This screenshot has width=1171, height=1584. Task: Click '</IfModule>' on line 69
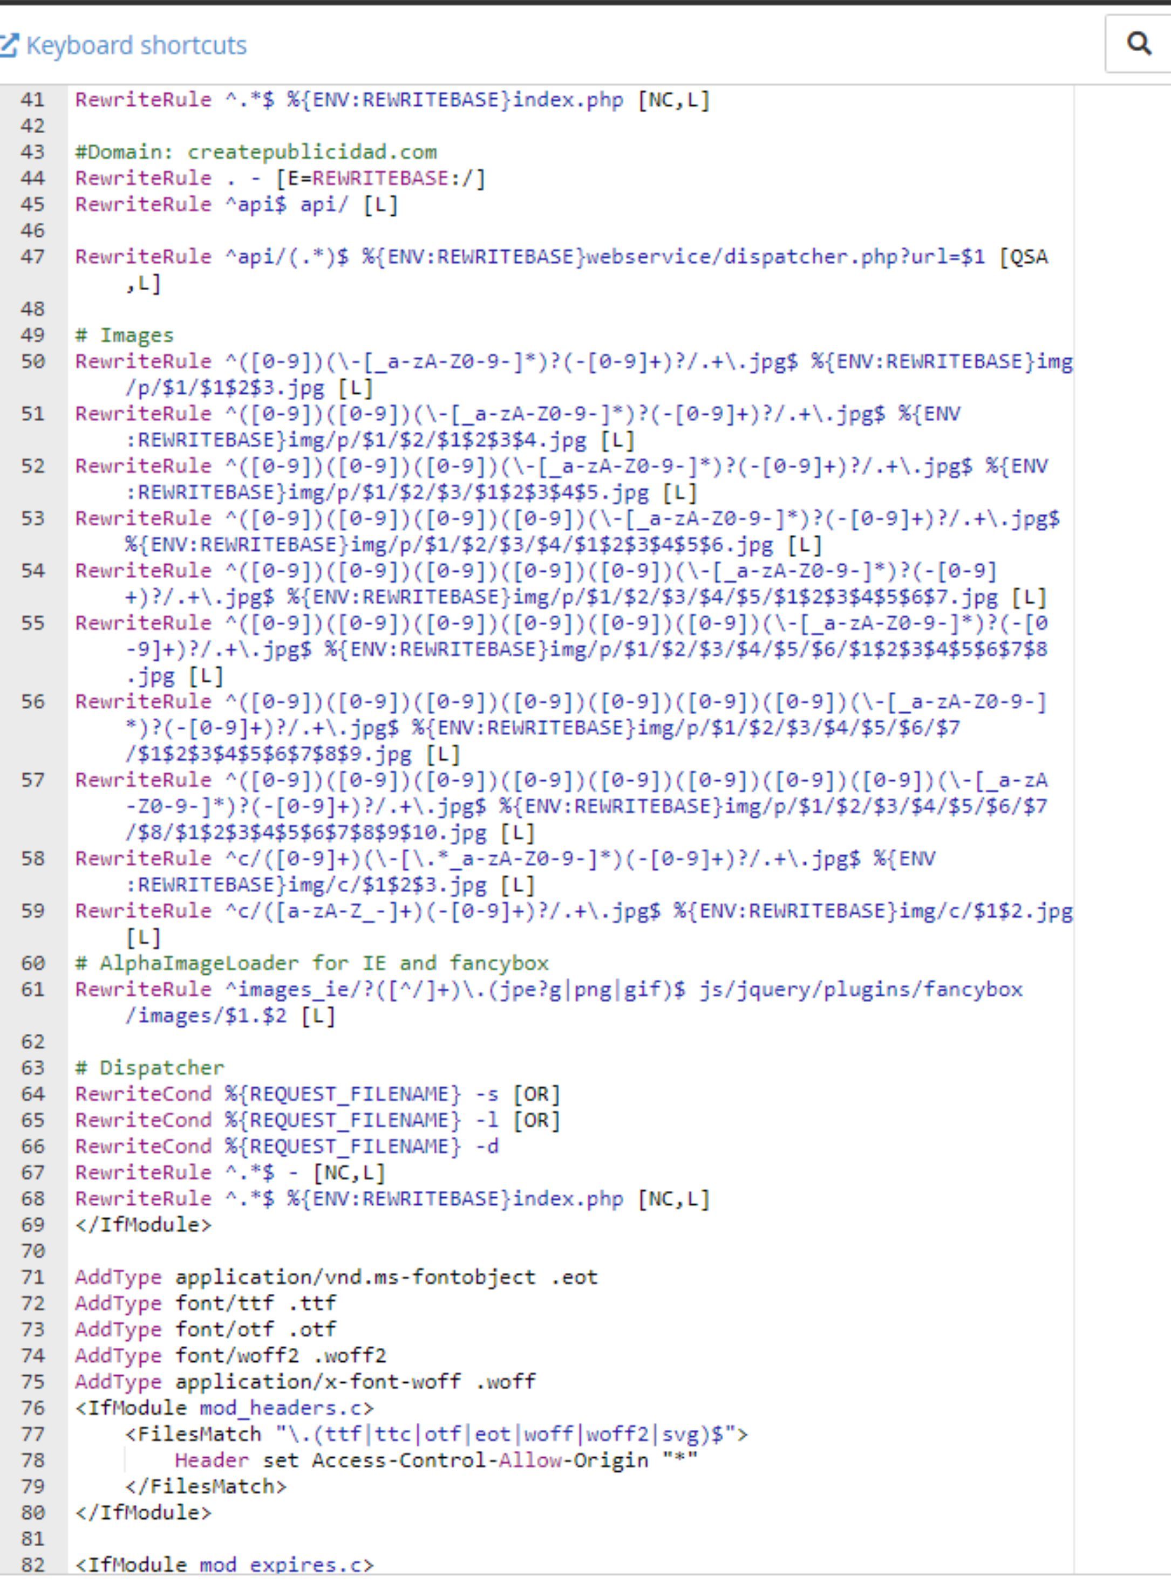143,1225
